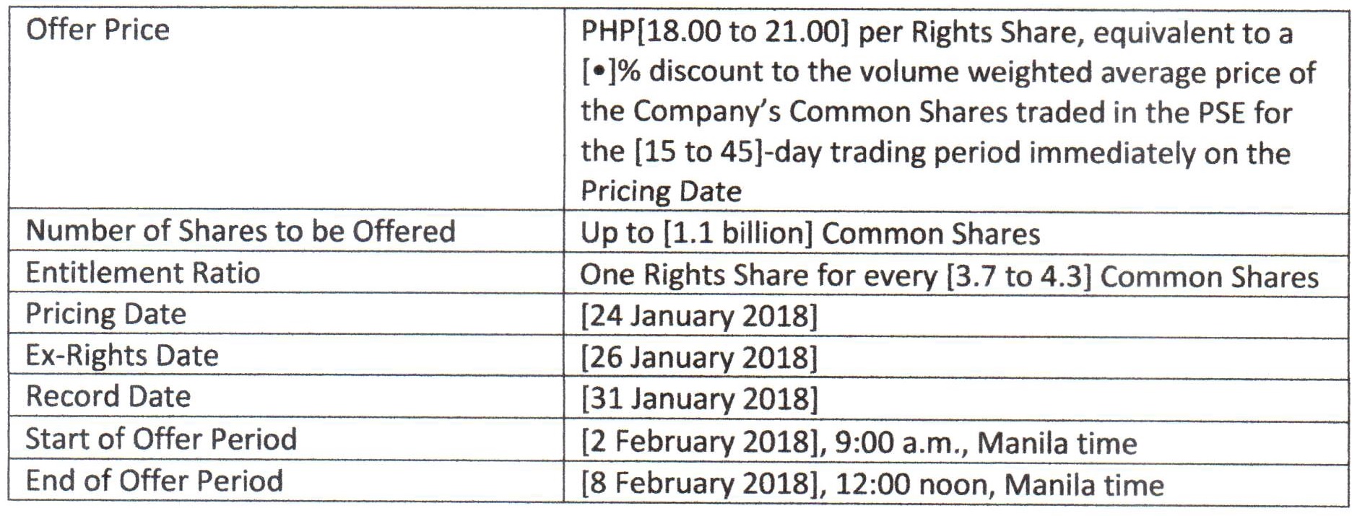This screenshot has width=1357, height=516.
Task: Click the "[24 January 2018]" date value
Action: pyautogui.click(x=698, y=317)
